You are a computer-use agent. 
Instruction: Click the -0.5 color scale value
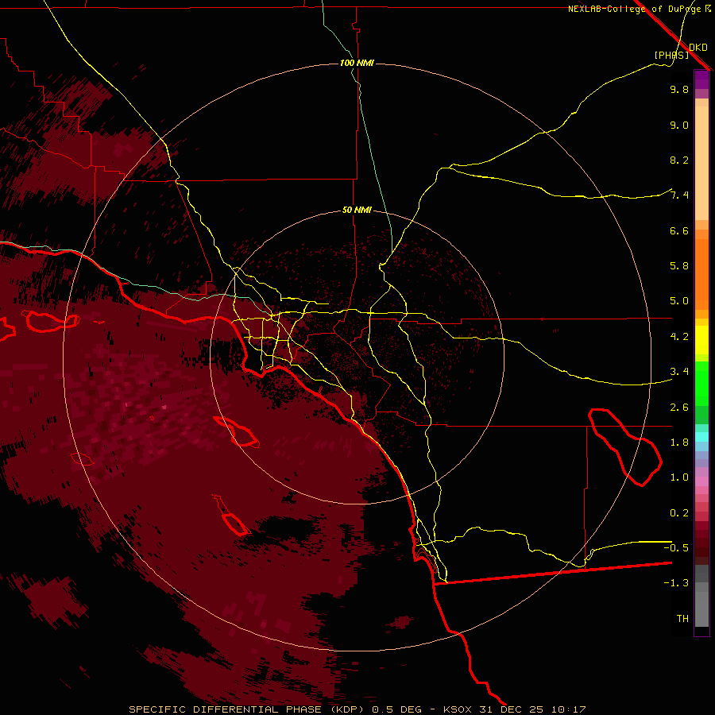click(676, 548)
